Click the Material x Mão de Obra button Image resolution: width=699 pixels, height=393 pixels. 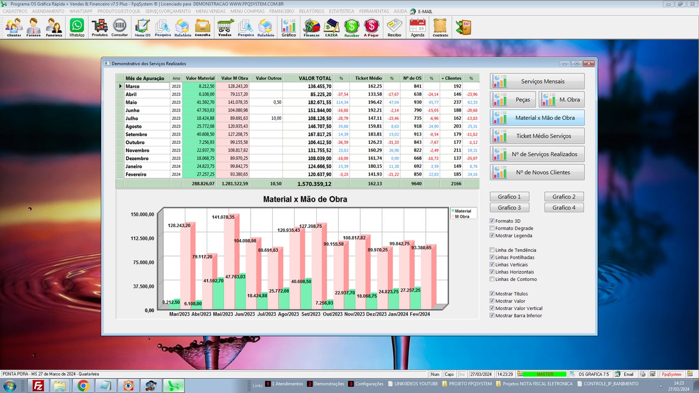pyautogui.click(x=537, y=118)
